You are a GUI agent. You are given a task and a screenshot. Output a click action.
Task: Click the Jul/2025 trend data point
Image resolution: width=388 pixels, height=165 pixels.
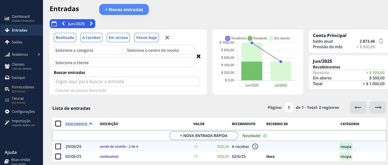click(281, 62)
